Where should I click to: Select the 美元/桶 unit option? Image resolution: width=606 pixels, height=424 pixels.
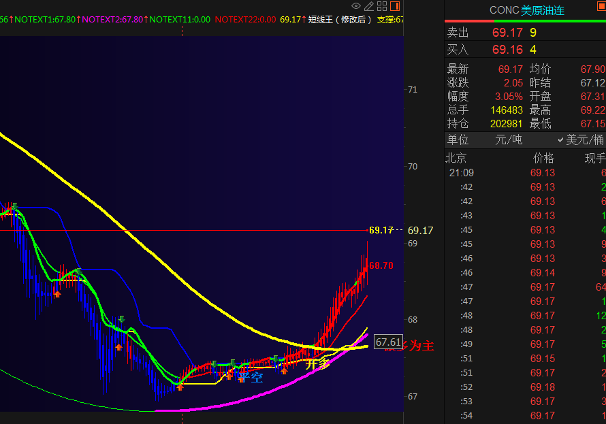pos(581,140)
